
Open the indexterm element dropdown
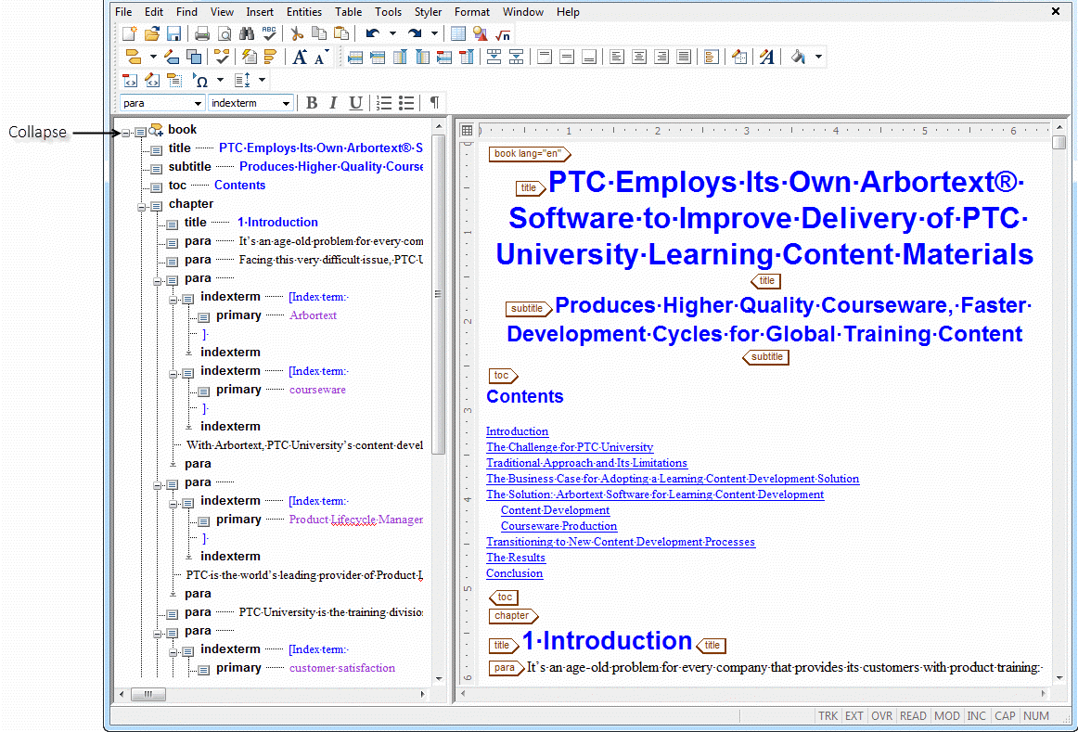click(x=286, y=103)
